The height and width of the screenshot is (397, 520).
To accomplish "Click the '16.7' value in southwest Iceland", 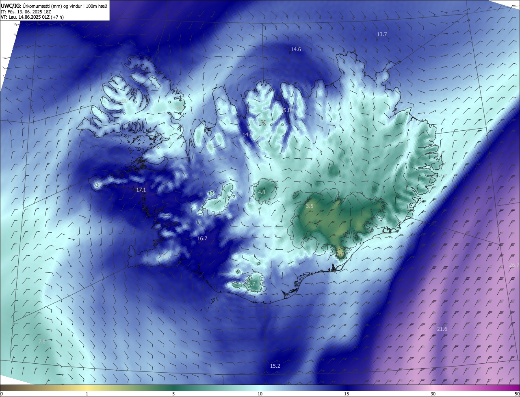I will [x=202, y=239].
